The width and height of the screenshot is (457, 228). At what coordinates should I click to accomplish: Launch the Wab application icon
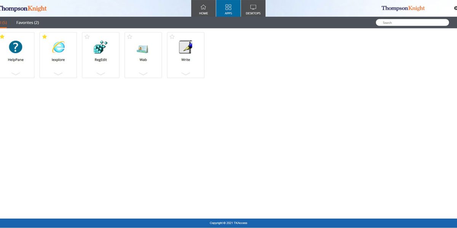click(x=143, y=48)
